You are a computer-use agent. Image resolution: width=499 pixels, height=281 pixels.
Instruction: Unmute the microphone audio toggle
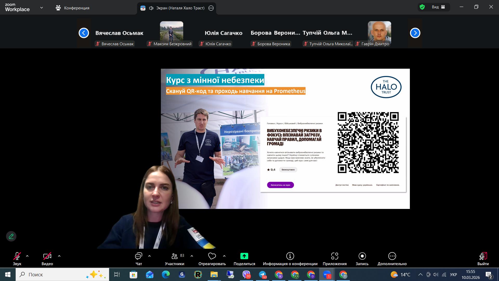[17, 256]
